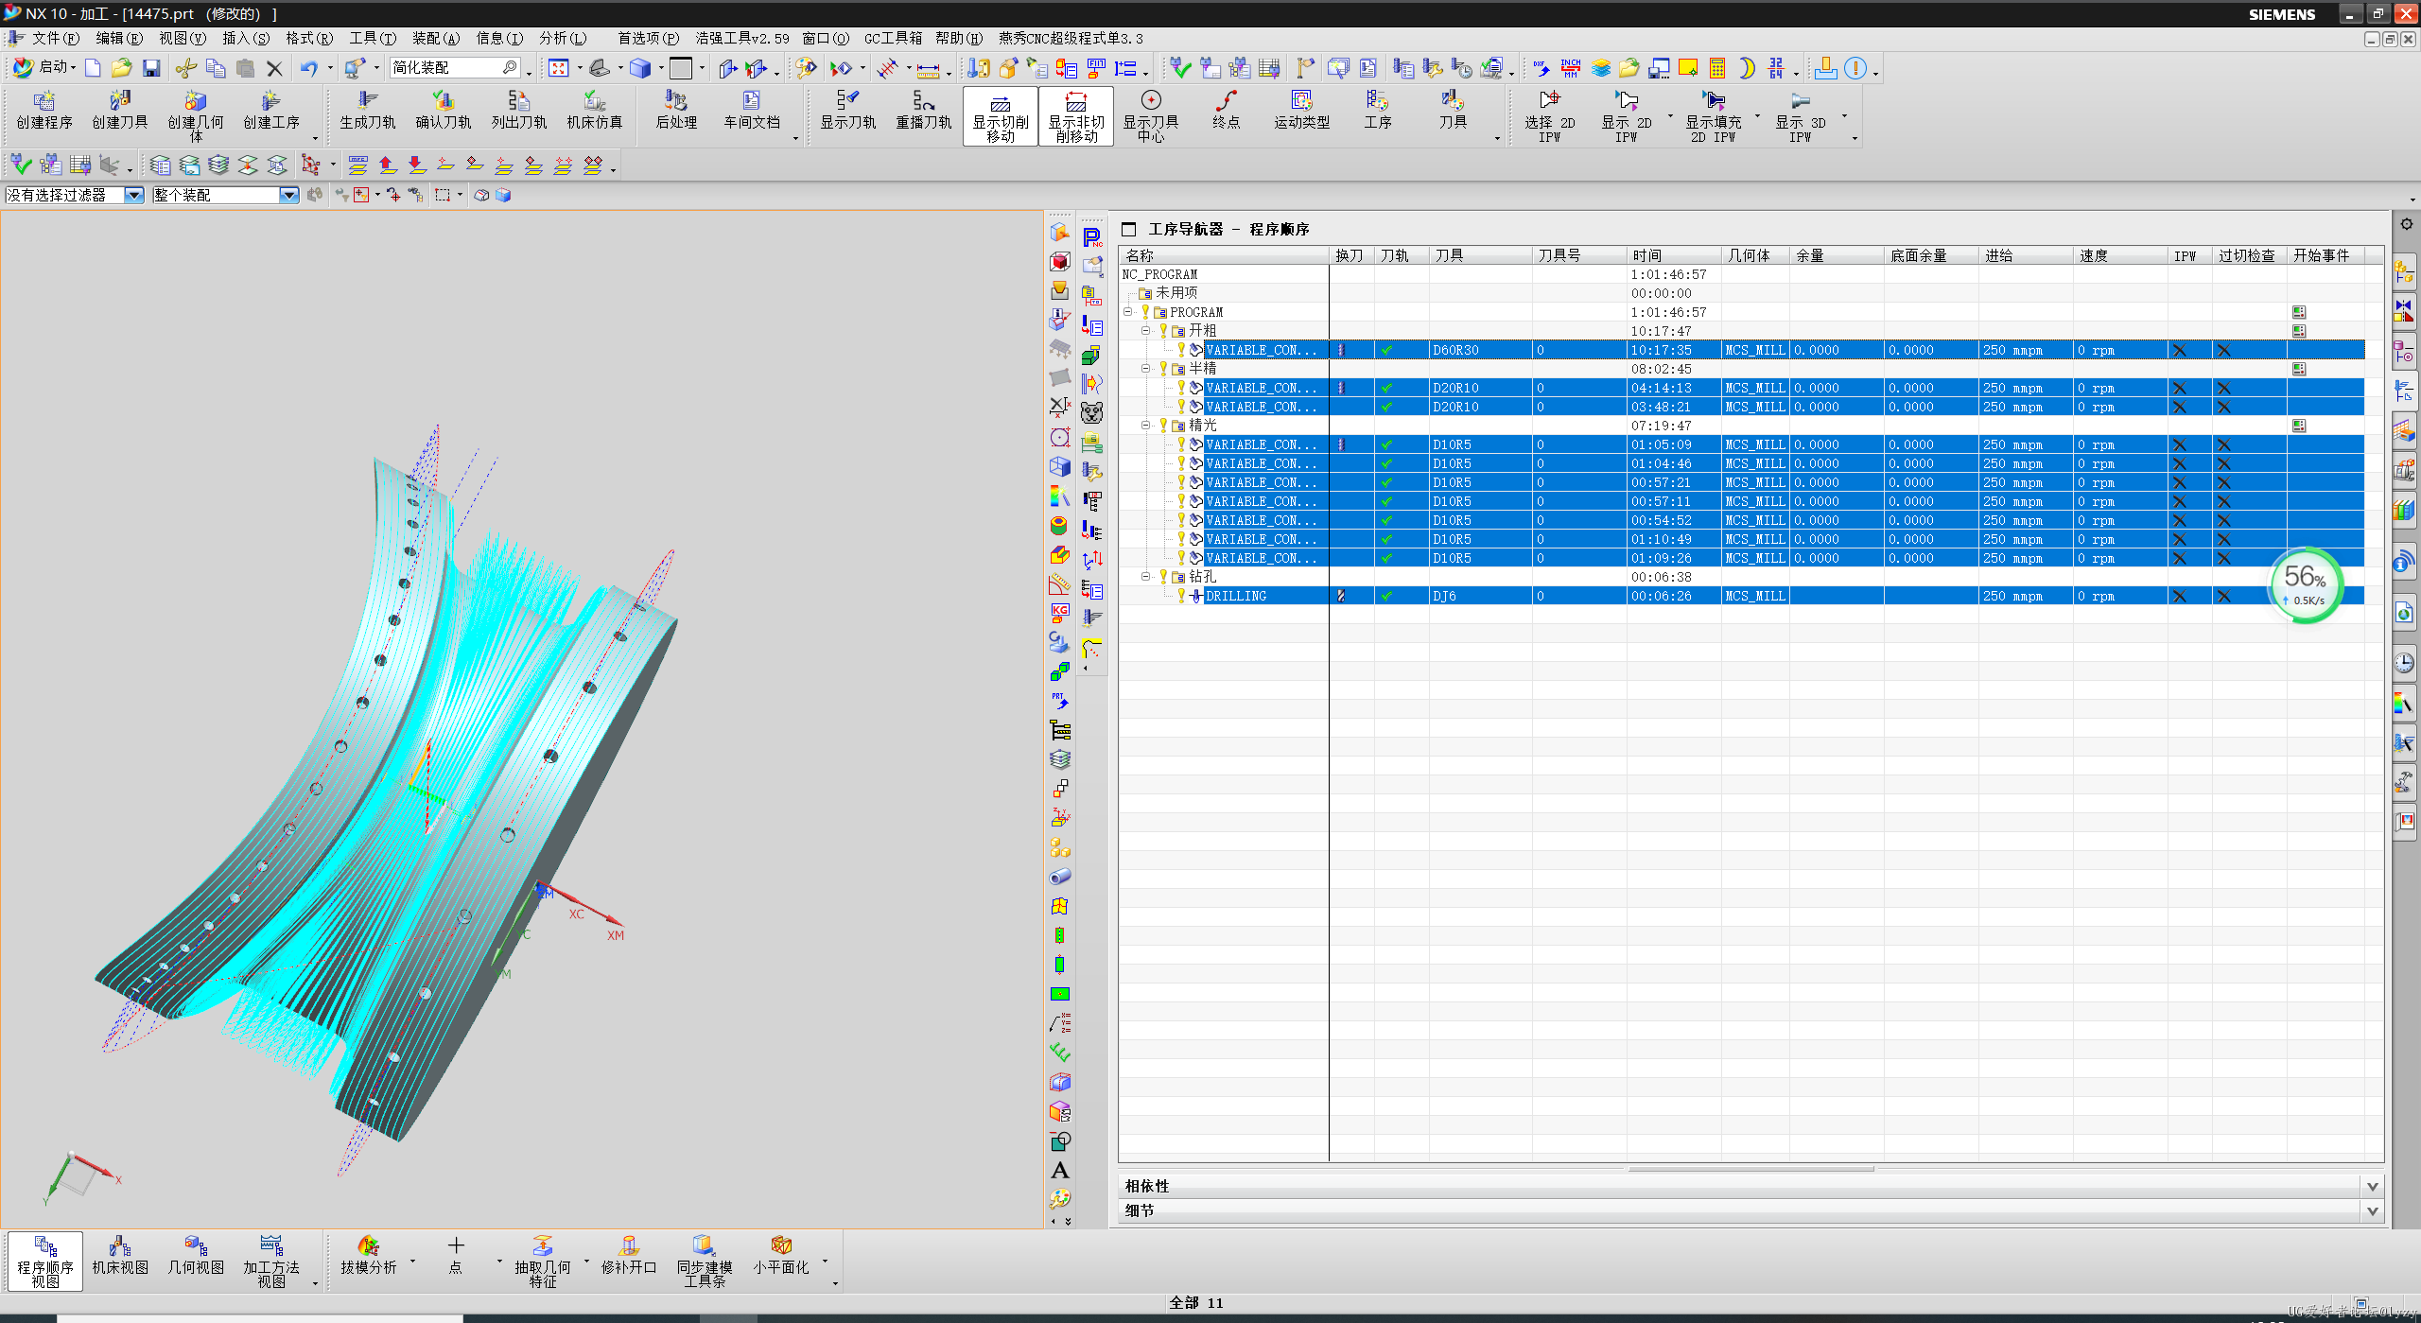Click the 显示刀轨 icon
Viewport: 2421px width, 1323px height.
coord(848,112)
